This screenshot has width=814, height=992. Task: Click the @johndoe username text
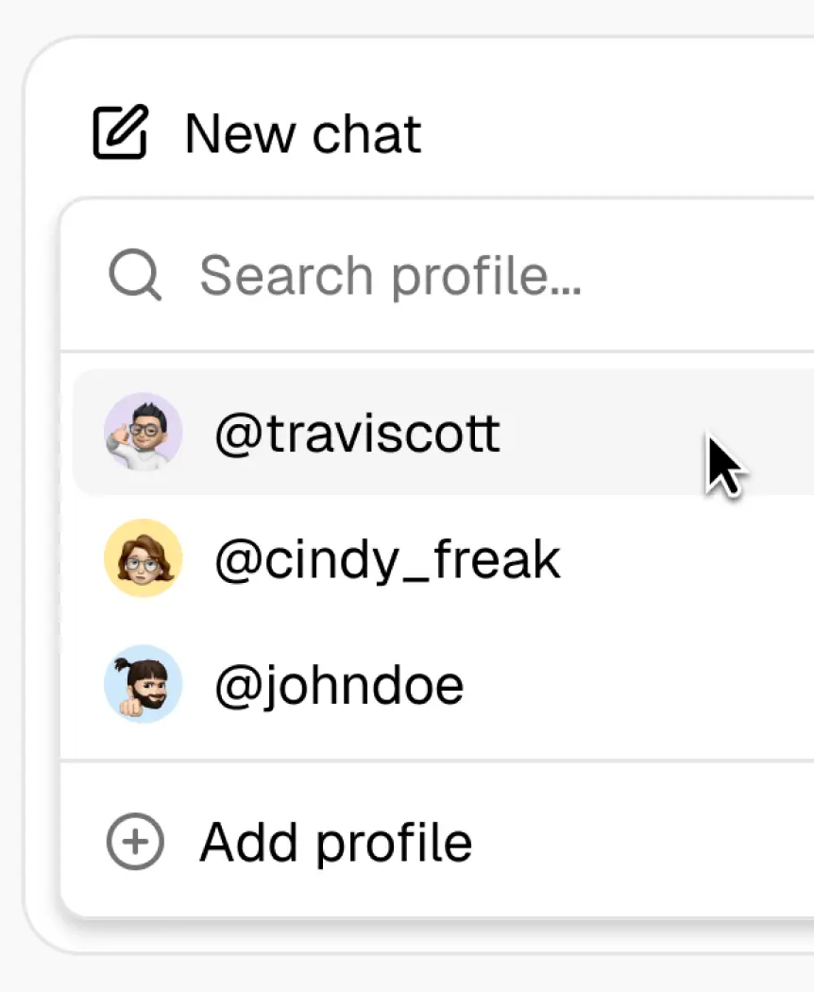[x=339, y=686]
